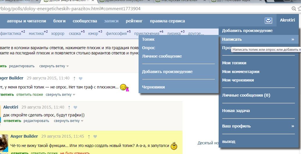Open the envelope mail icon in header

click(268, 21)
